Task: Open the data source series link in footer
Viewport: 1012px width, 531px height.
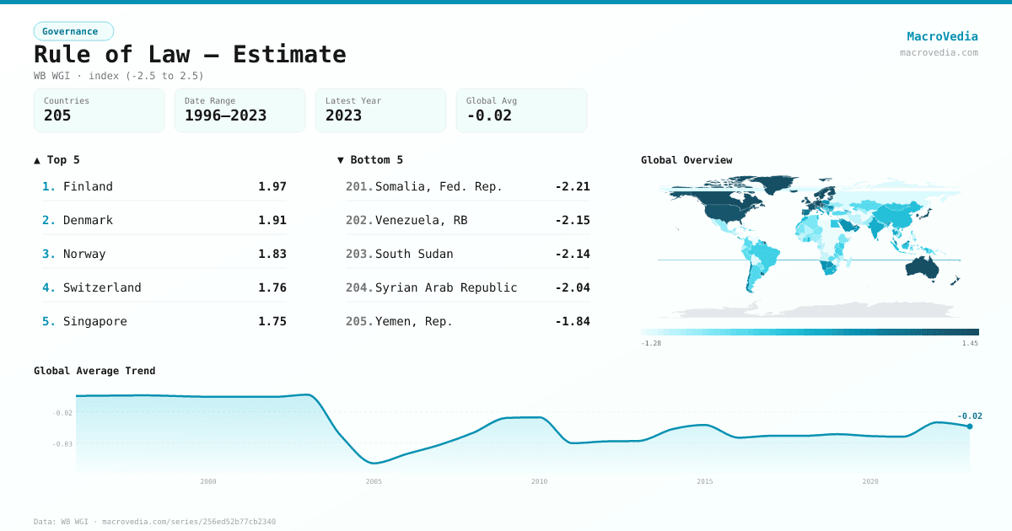Action: (x=188, y=521)
